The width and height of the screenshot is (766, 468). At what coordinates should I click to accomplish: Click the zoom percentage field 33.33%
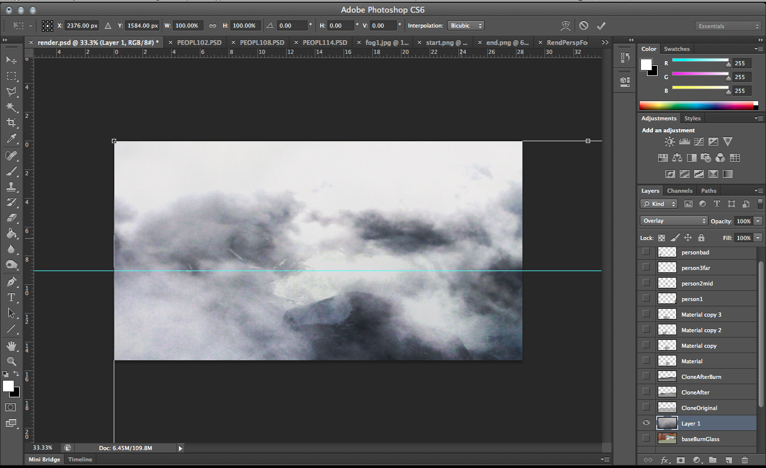[43, 448]
